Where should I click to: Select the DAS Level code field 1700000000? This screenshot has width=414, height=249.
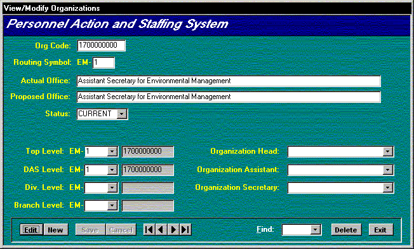pos(147,170)
